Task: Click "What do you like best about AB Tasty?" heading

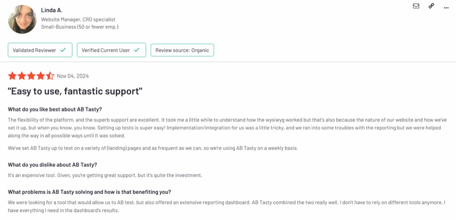Action: (55, 110)
